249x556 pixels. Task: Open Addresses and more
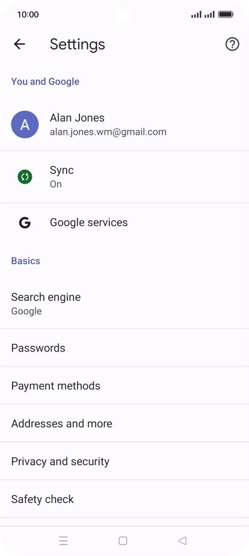[x=124, y=424]
